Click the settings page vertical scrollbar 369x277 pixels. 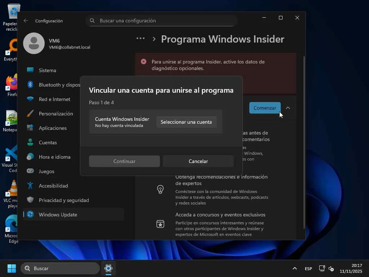(304, 142)
